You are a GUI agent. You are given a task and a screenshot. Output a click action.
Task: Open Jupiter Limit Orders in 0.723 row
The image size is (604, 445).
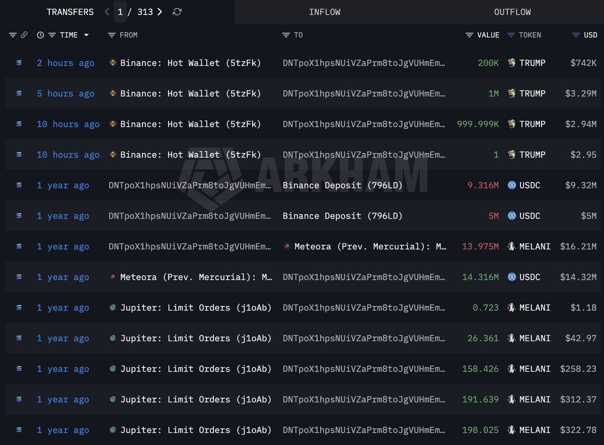pos(196,307)
